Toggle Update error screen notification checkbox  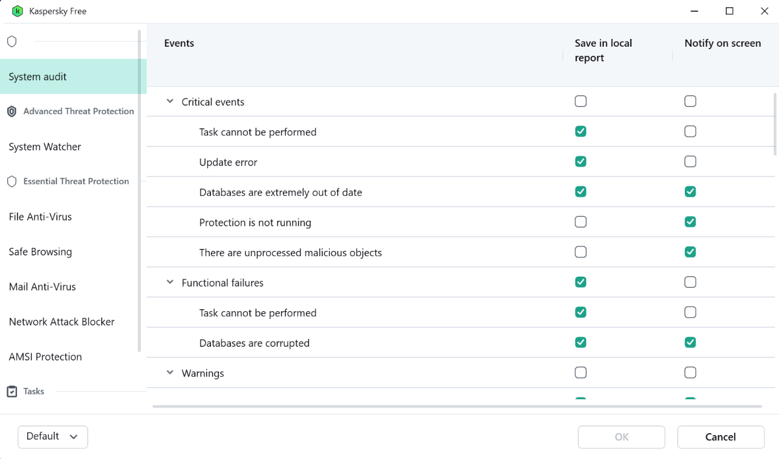[690, 161]
